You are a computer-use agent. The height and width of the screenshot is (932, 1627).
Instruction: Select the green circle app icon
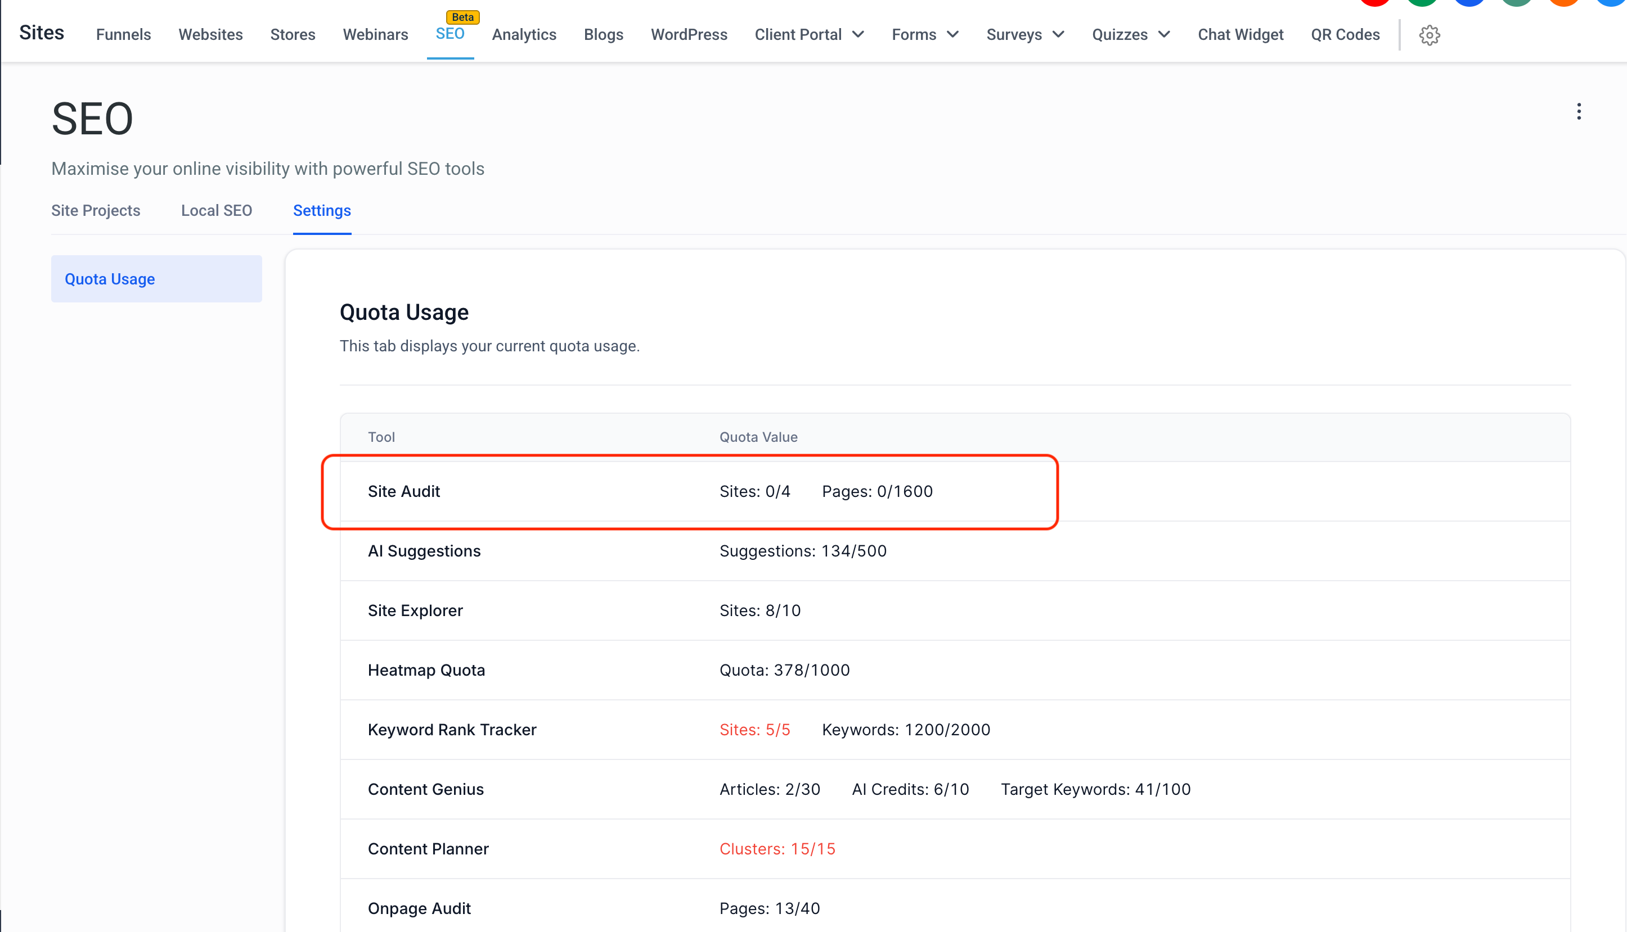[1422, 4]
